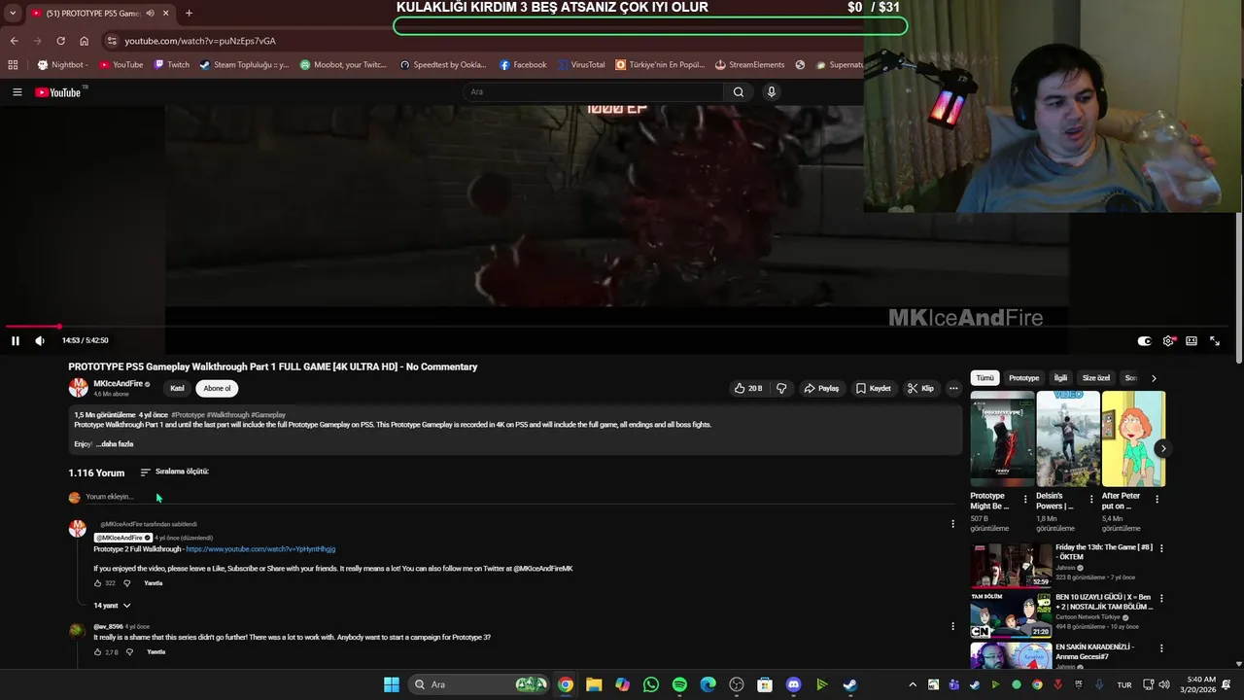Image resolution: width=1244 pixels, height=700 pixels.
Task: Start voice search with the microphone icon
Action: tap(772, 92)
